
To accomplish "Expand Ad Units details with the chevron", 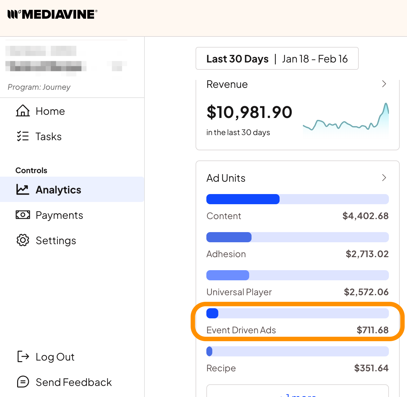I will [384, 178].
